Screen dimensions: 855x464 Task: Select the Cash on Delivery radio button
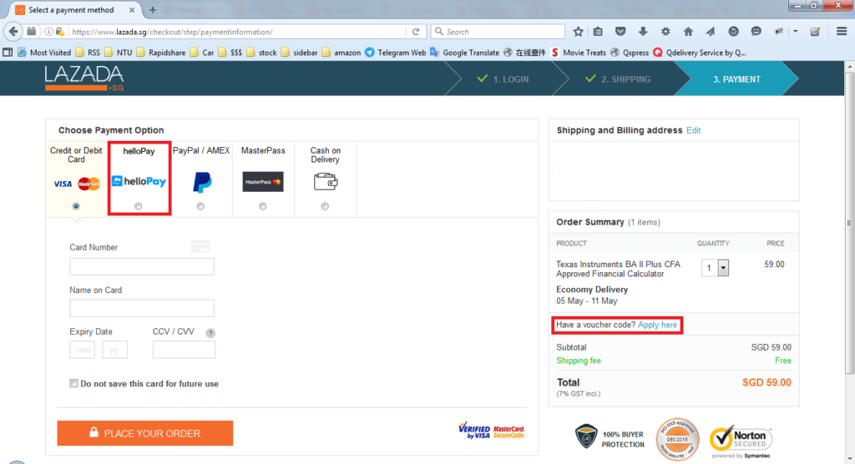click(x=325, y=206)
